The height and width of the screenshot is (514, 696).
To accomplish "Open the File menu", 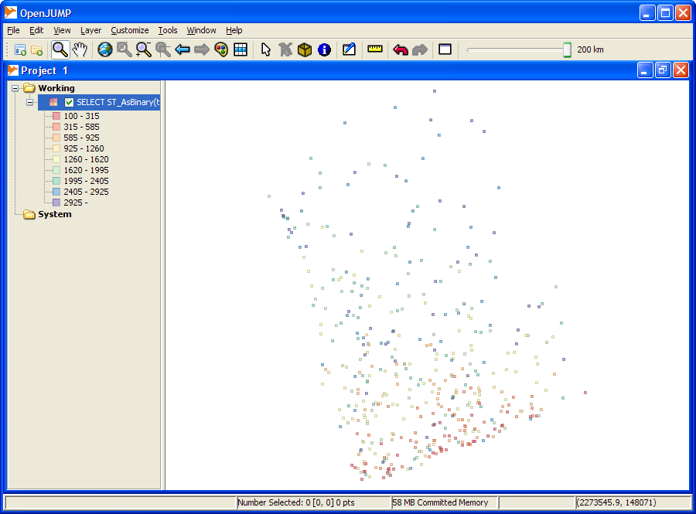I will coord(13,30).
